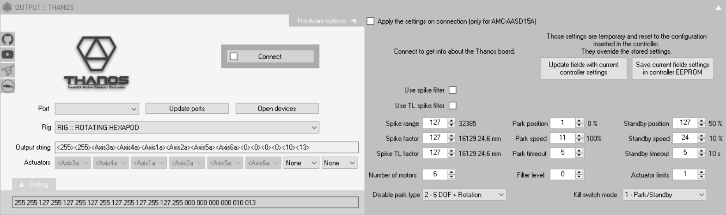Viewport: 726px width, 215px height.
Task: Increase Standby speed with up arrow
Action: 702,135
